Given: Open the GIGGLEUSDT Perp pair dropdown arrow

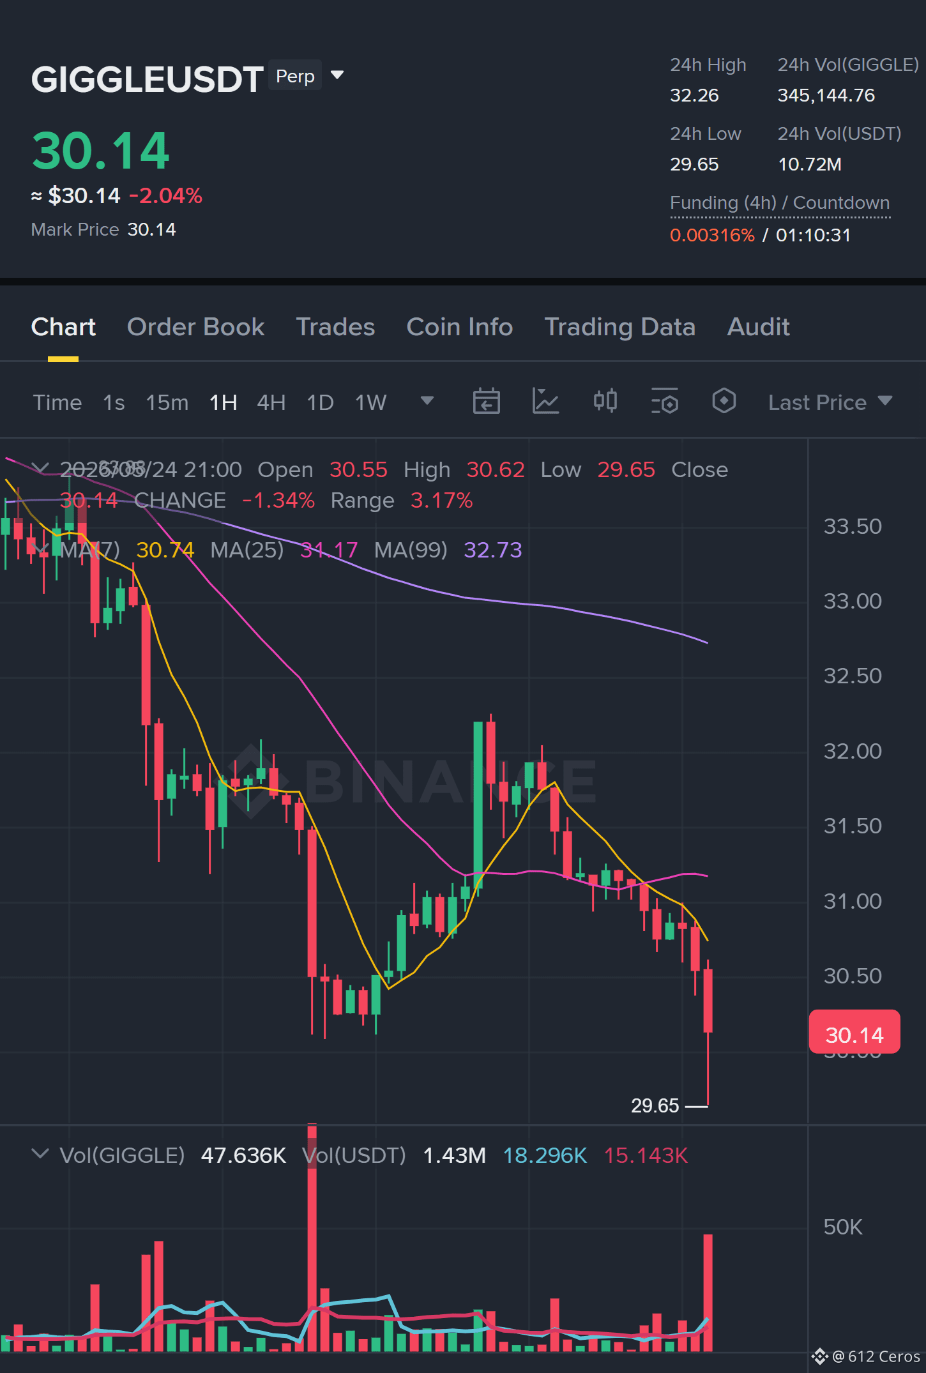Looking at the screenshot, I should tap(337, 75).
